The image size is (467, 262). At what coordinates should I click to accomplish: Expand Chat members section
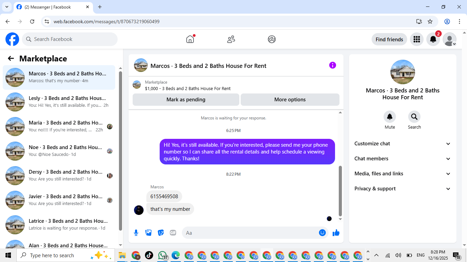point(403,159)
